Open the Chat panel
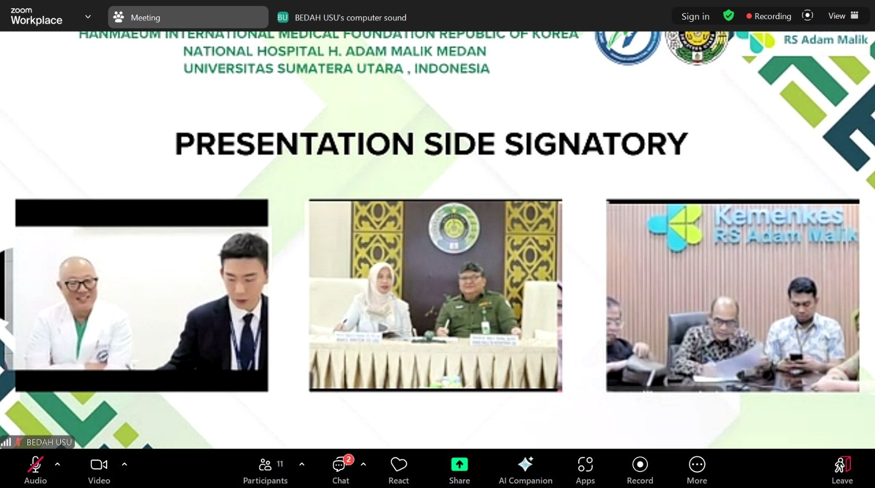Screen dimensions: 875x488 [341, 469]
